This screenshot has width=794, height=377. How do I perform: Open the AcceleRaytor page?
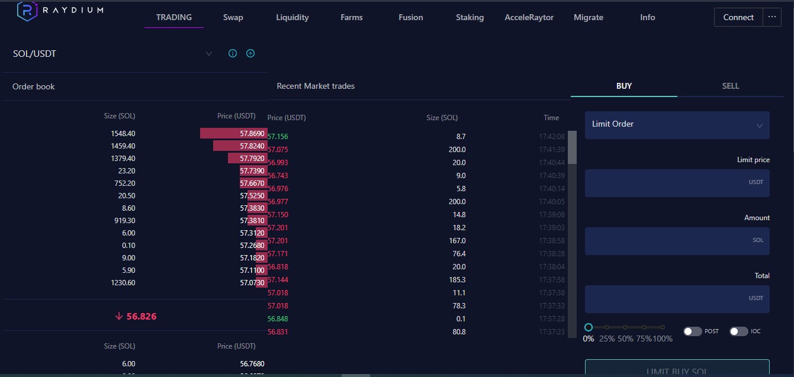(529, 17)
